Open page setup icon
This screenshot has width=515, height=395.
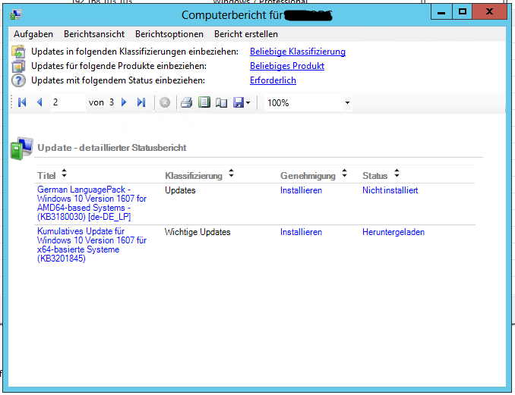(x=221, y=102)
